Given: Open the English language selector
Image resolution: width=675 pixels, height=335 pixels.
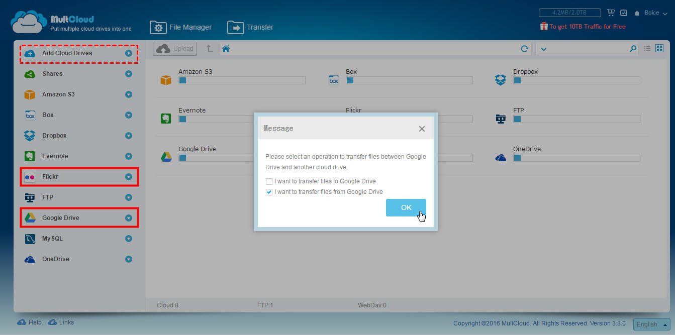Looking at the screenshot, I should click(652, 324).
